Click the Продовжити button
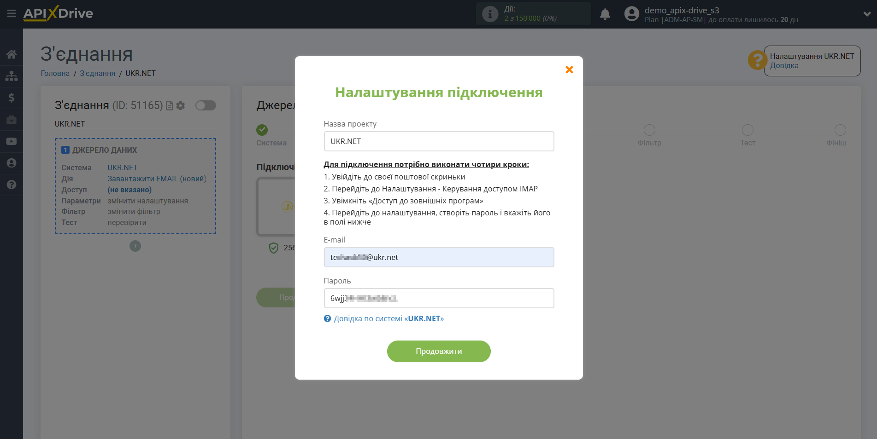Image resolution: width=877 pixels, height=439 pixels. point(439,351)
